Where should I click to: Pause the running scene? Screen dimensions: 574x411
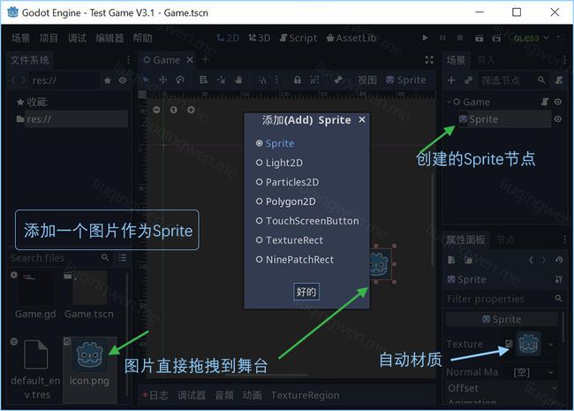click(x=442, y=38)
